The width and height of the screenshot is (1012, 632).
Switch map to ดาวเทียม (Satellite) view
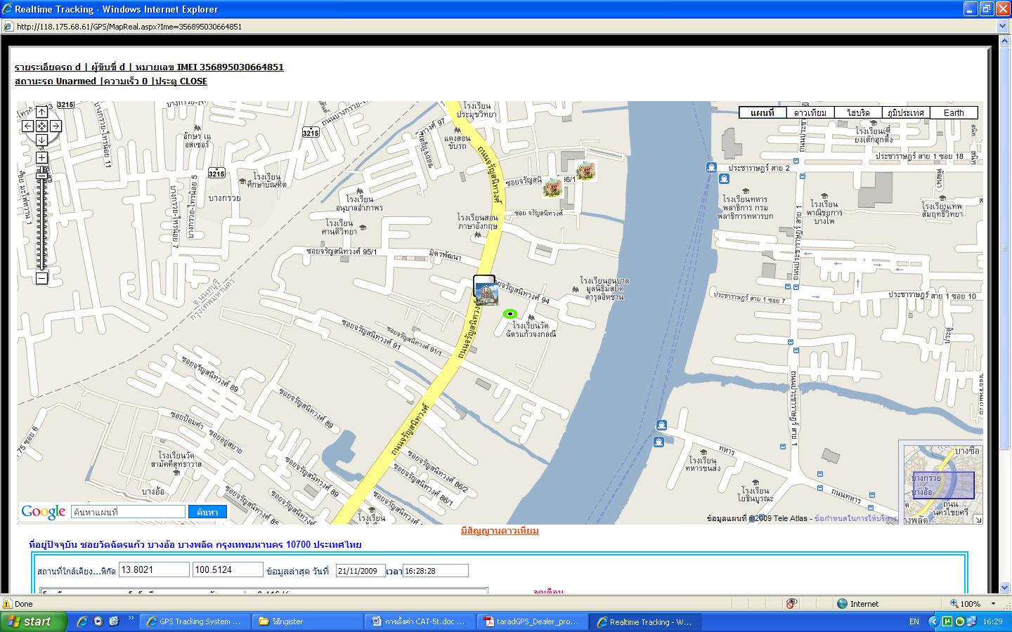pyautogui.click(x=810, y=112)
